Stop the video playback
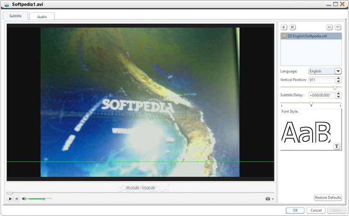Image resolution: width=349 pixels, height=216 pixels. click(x=17, y=199)
